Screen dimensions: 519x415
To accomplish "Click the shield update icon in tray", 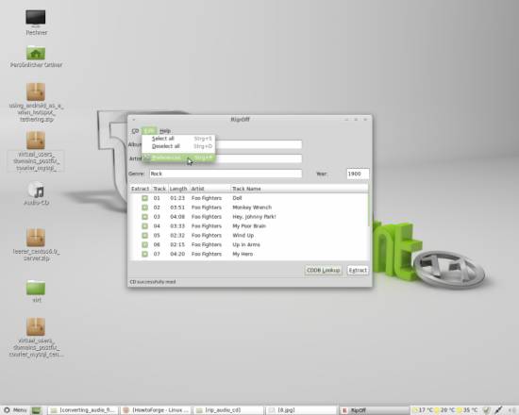I will tap(486, 410).
